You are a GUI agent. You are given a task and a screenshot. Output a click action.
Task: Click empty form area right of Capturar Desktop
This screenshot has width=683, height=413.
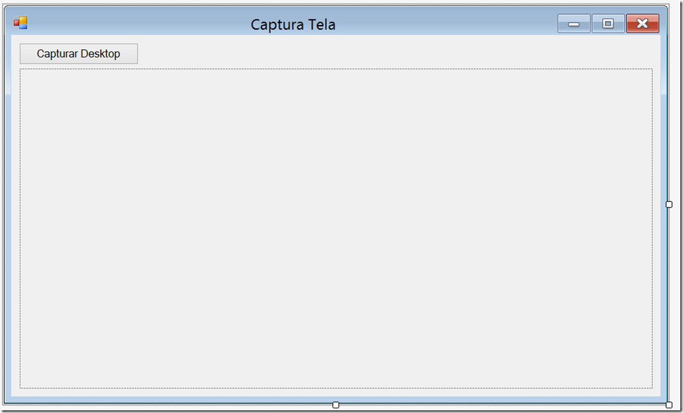coord(392,53)
